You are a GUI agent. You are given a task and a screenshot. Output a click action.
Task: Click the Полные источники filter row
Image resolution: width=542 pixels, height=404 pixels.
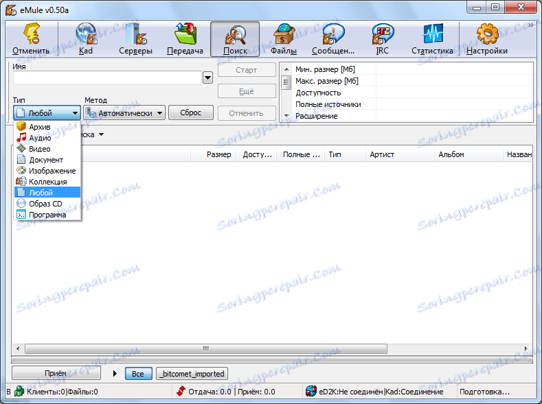(x=412, y=104)
